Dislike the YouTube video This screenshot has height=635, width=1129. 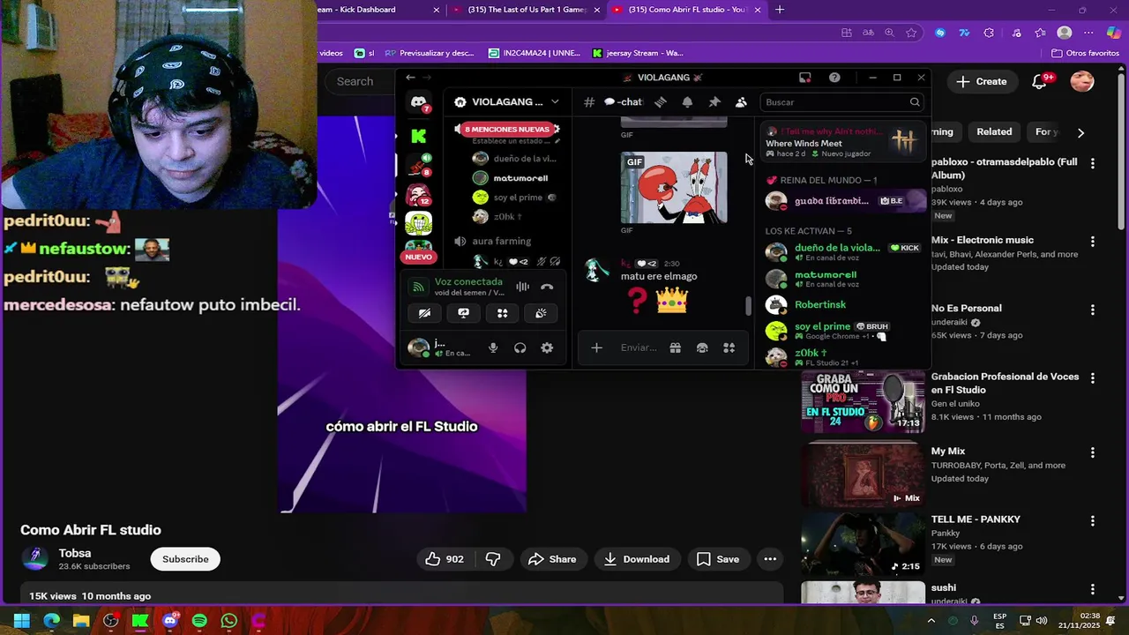tap(493, 559)
